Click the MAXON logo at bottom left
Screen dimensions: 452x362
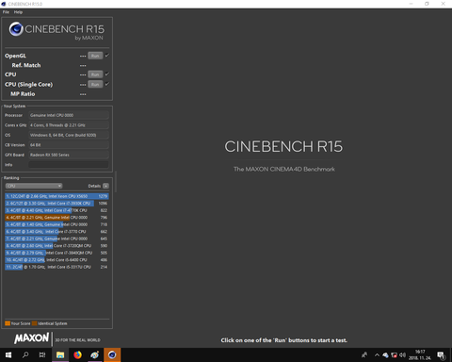click(31, 338)
